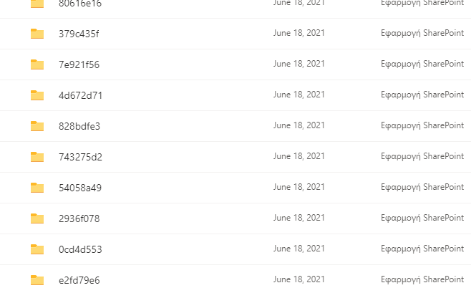Select the 828bdfe3 folder icon

click(37, 126)
